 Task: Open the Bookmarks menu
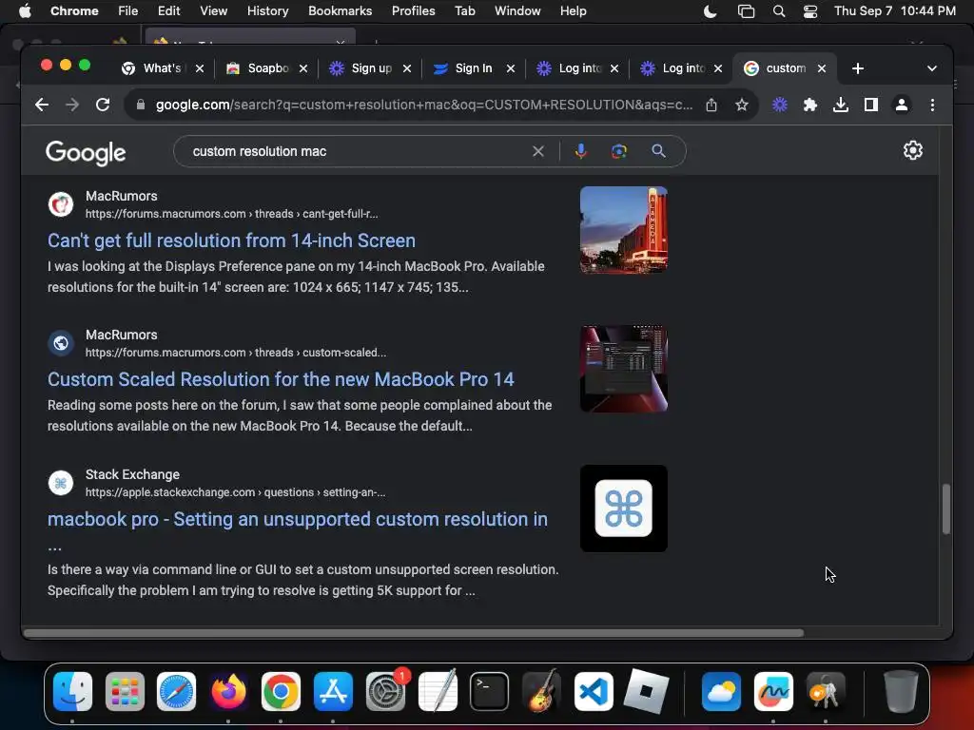[340, 11]
